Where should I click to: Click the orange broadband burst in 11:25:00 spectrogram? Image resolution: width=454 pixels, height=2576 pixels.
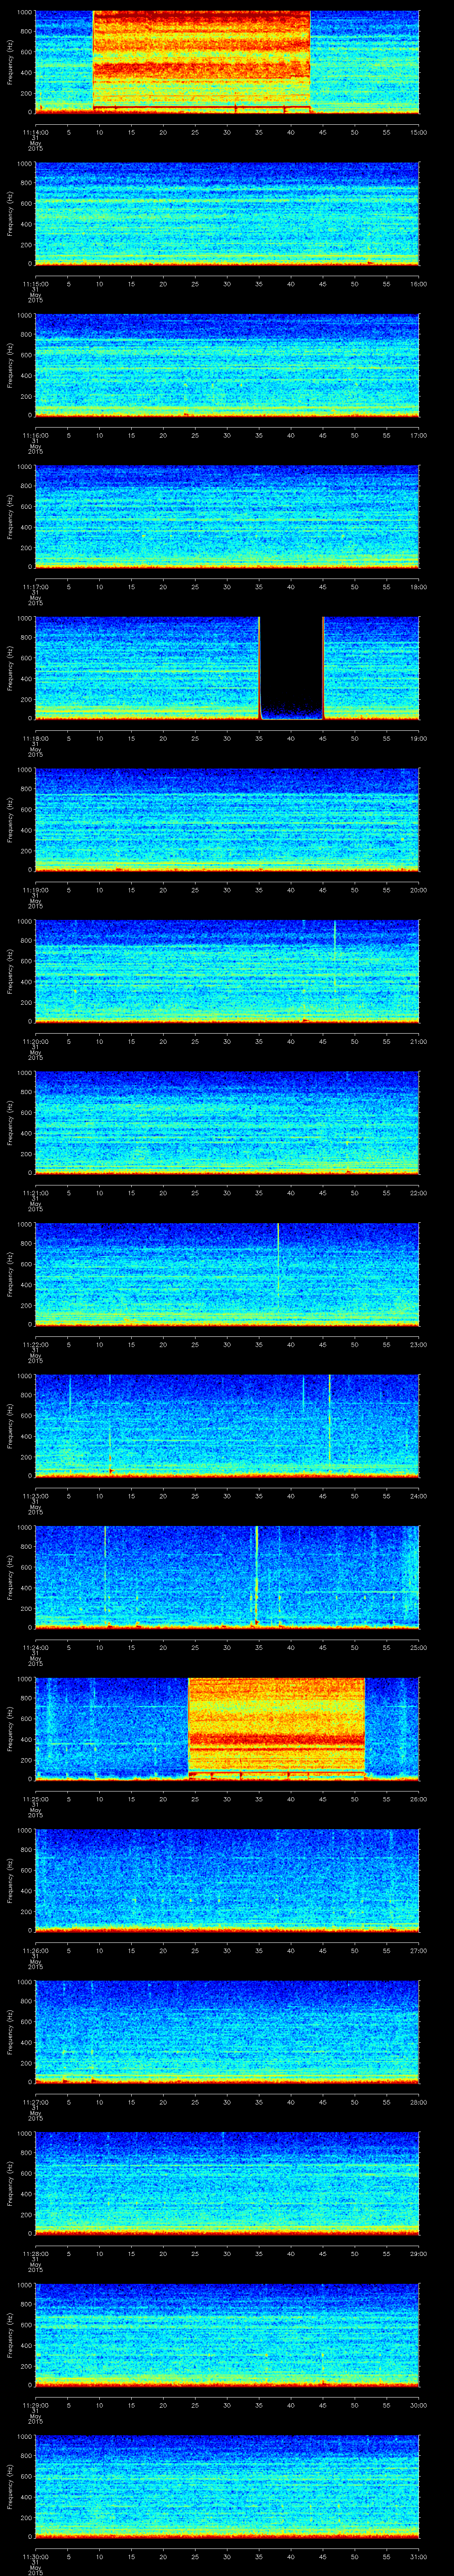tap(276, 1728)
